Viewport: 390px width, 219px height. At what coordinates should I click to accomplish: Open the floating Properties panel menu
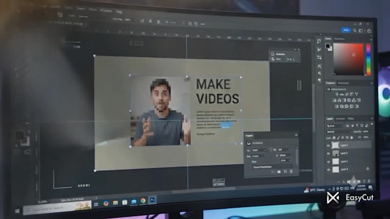(297, 135)
